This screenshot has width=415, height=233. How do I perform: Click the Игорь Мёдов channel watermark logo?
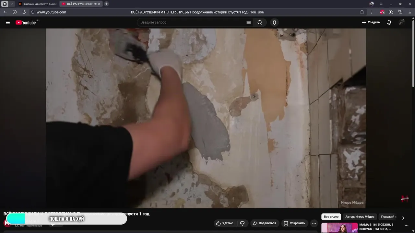point(405,199)
